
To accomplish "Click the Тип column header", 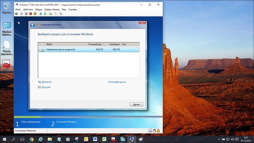I will (x=130, y=44).
